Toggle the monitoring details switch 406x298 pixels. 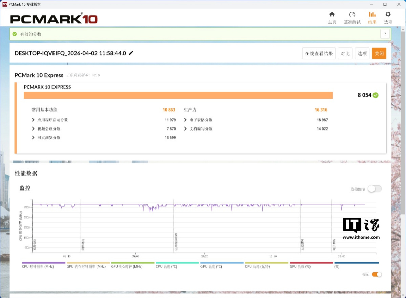coord(375,189)
